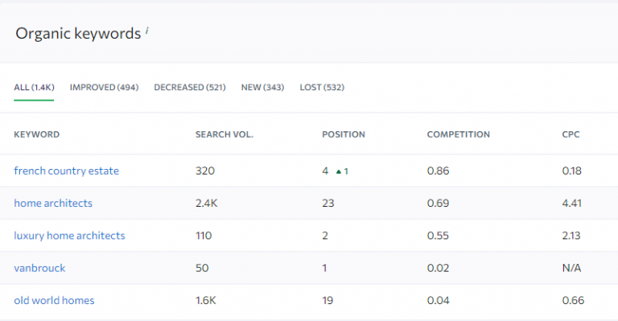Image resolution: width=618 pixels, height=321 pixels.
Task: Open the DECREASED (521) tab
Action: [x=190, y=87]
